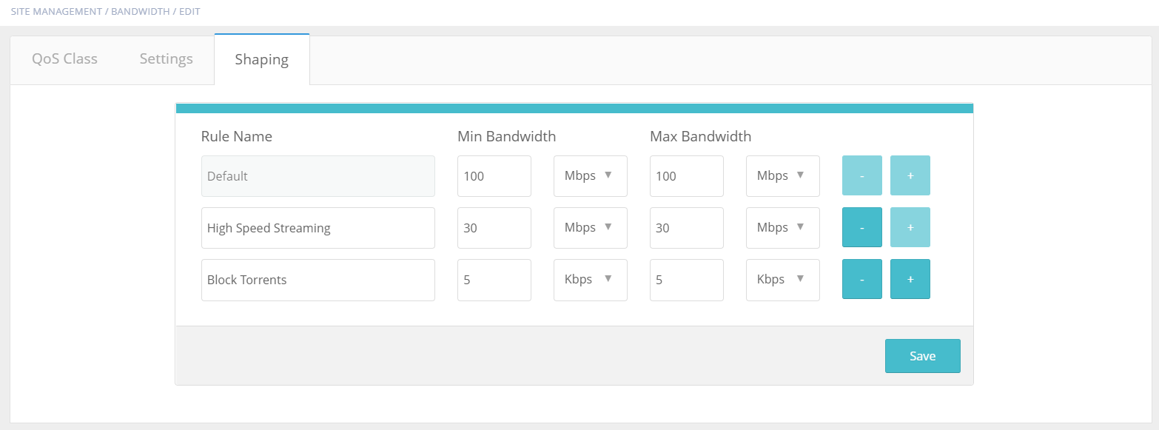
Task: Click the minus button on Default row
Action: tap(862, 175)
